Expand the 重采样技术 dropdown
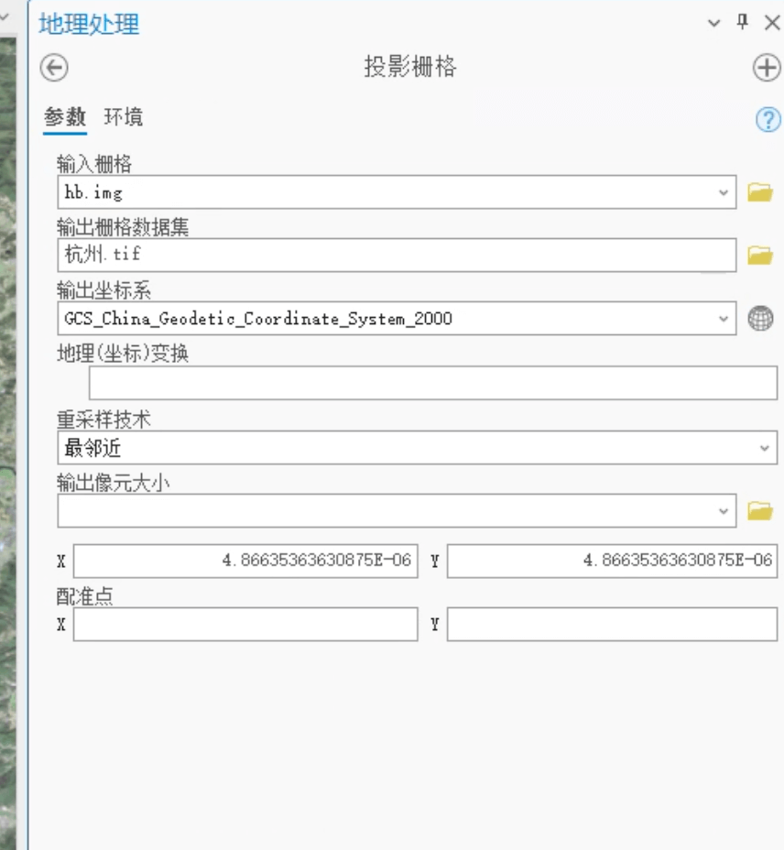Screen dimensions: 784x850 [x=765, y=448]
